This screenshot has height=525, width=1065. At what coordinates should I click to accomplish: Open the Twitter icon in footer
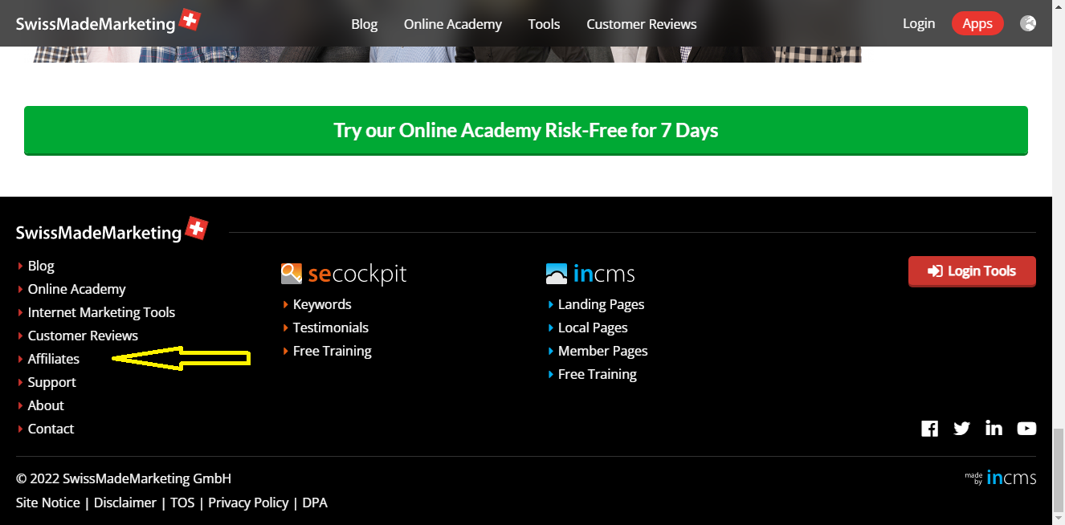coord(961,429)
